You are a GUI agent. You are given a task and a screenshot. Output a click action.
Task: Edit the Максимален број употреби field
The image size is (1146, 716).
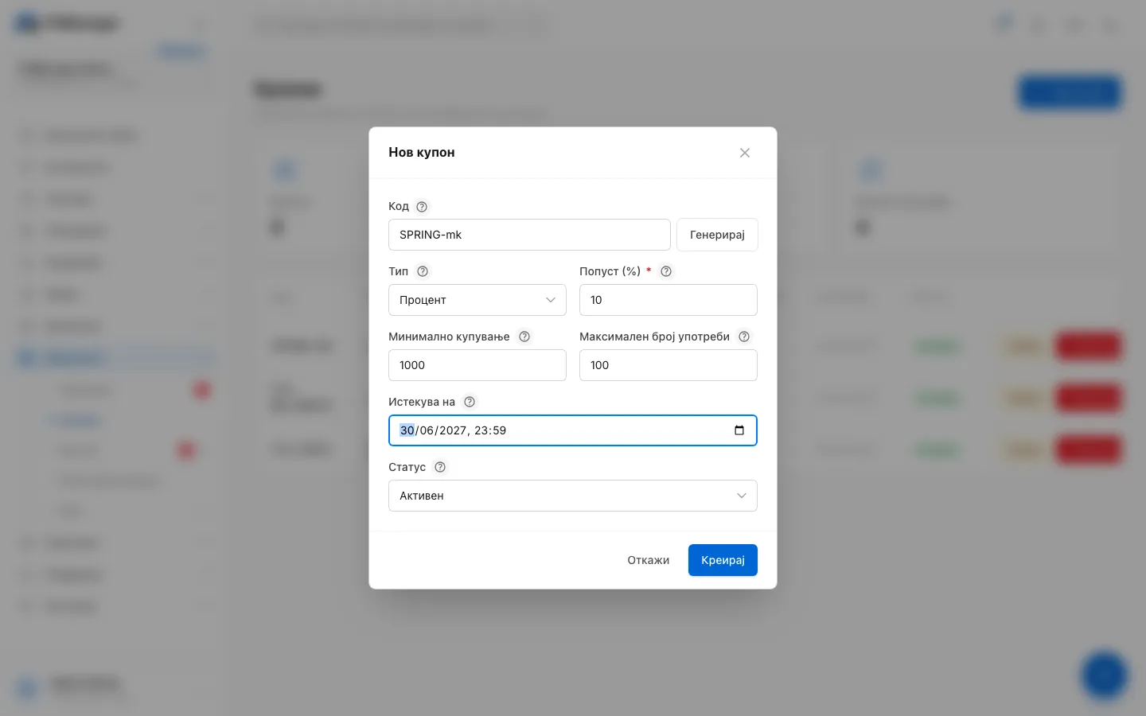tap(668, 365)
